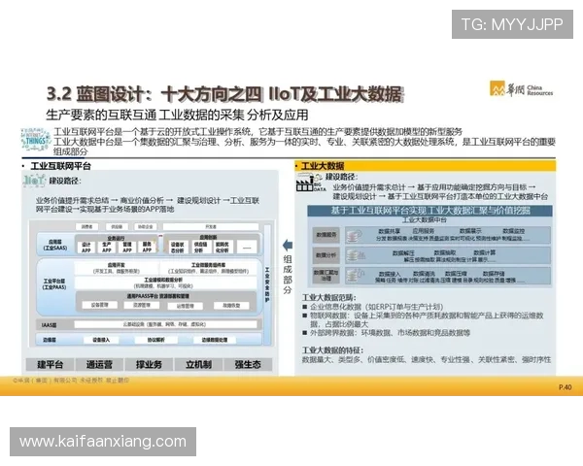The width and height of the screenshot is (583, 466).
Task: Click the 工业建模和数据分析 block
Action: click(x=163, y=283)
